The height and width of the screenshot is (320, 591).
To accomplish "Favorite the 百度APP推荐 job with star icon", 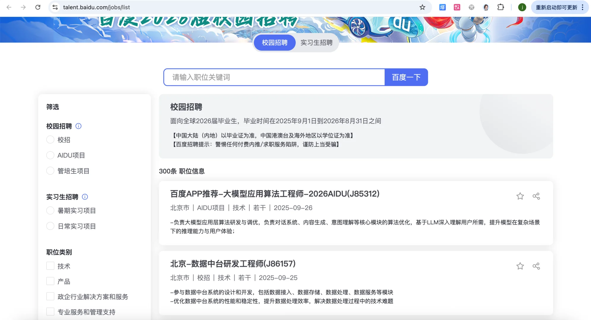I will [x=520, y=196].
